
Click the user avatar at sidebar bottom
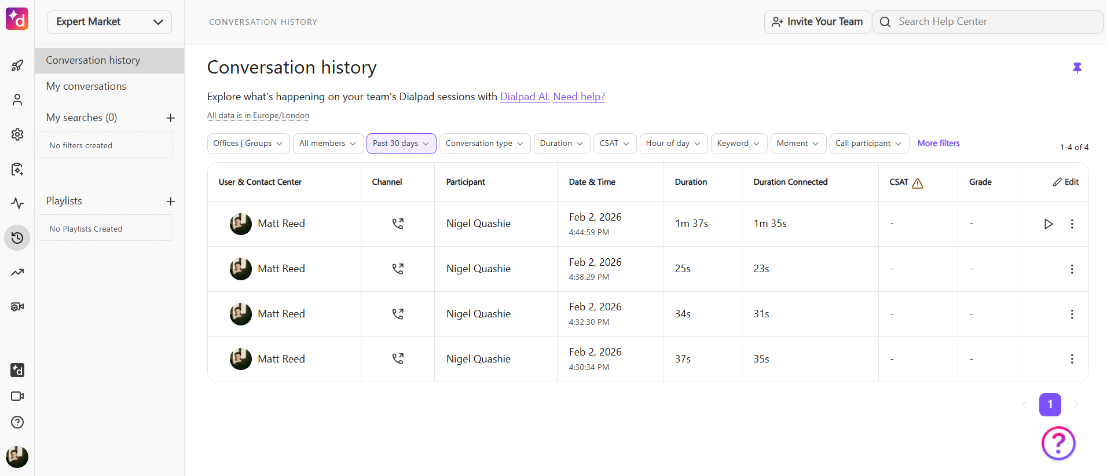pyautogui.click(x=17, y=457)
